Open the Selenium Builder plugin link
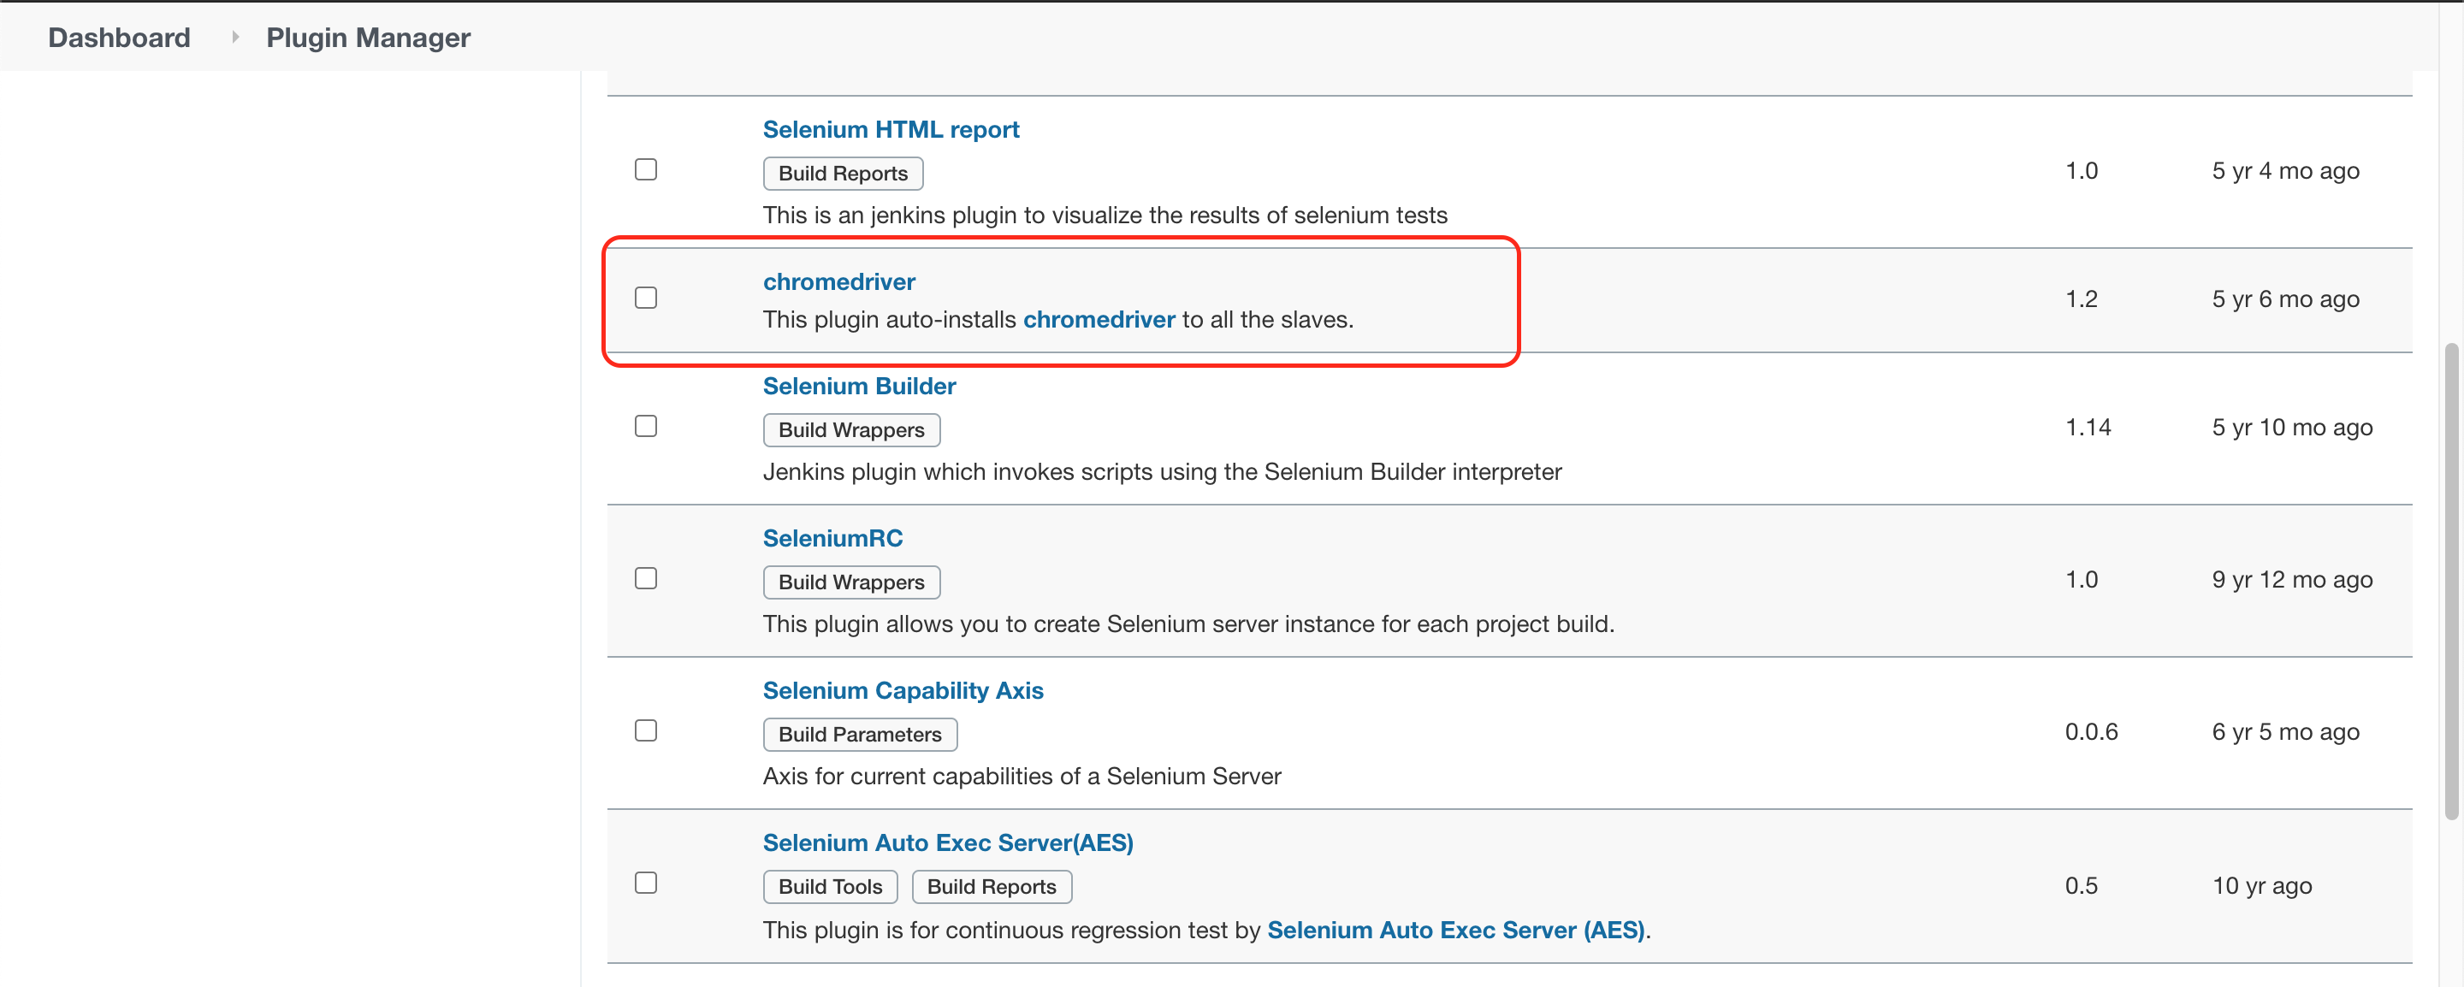 point(859,386)
